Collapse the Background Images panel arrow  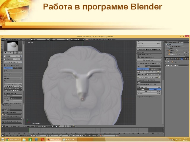click(137, 57)
